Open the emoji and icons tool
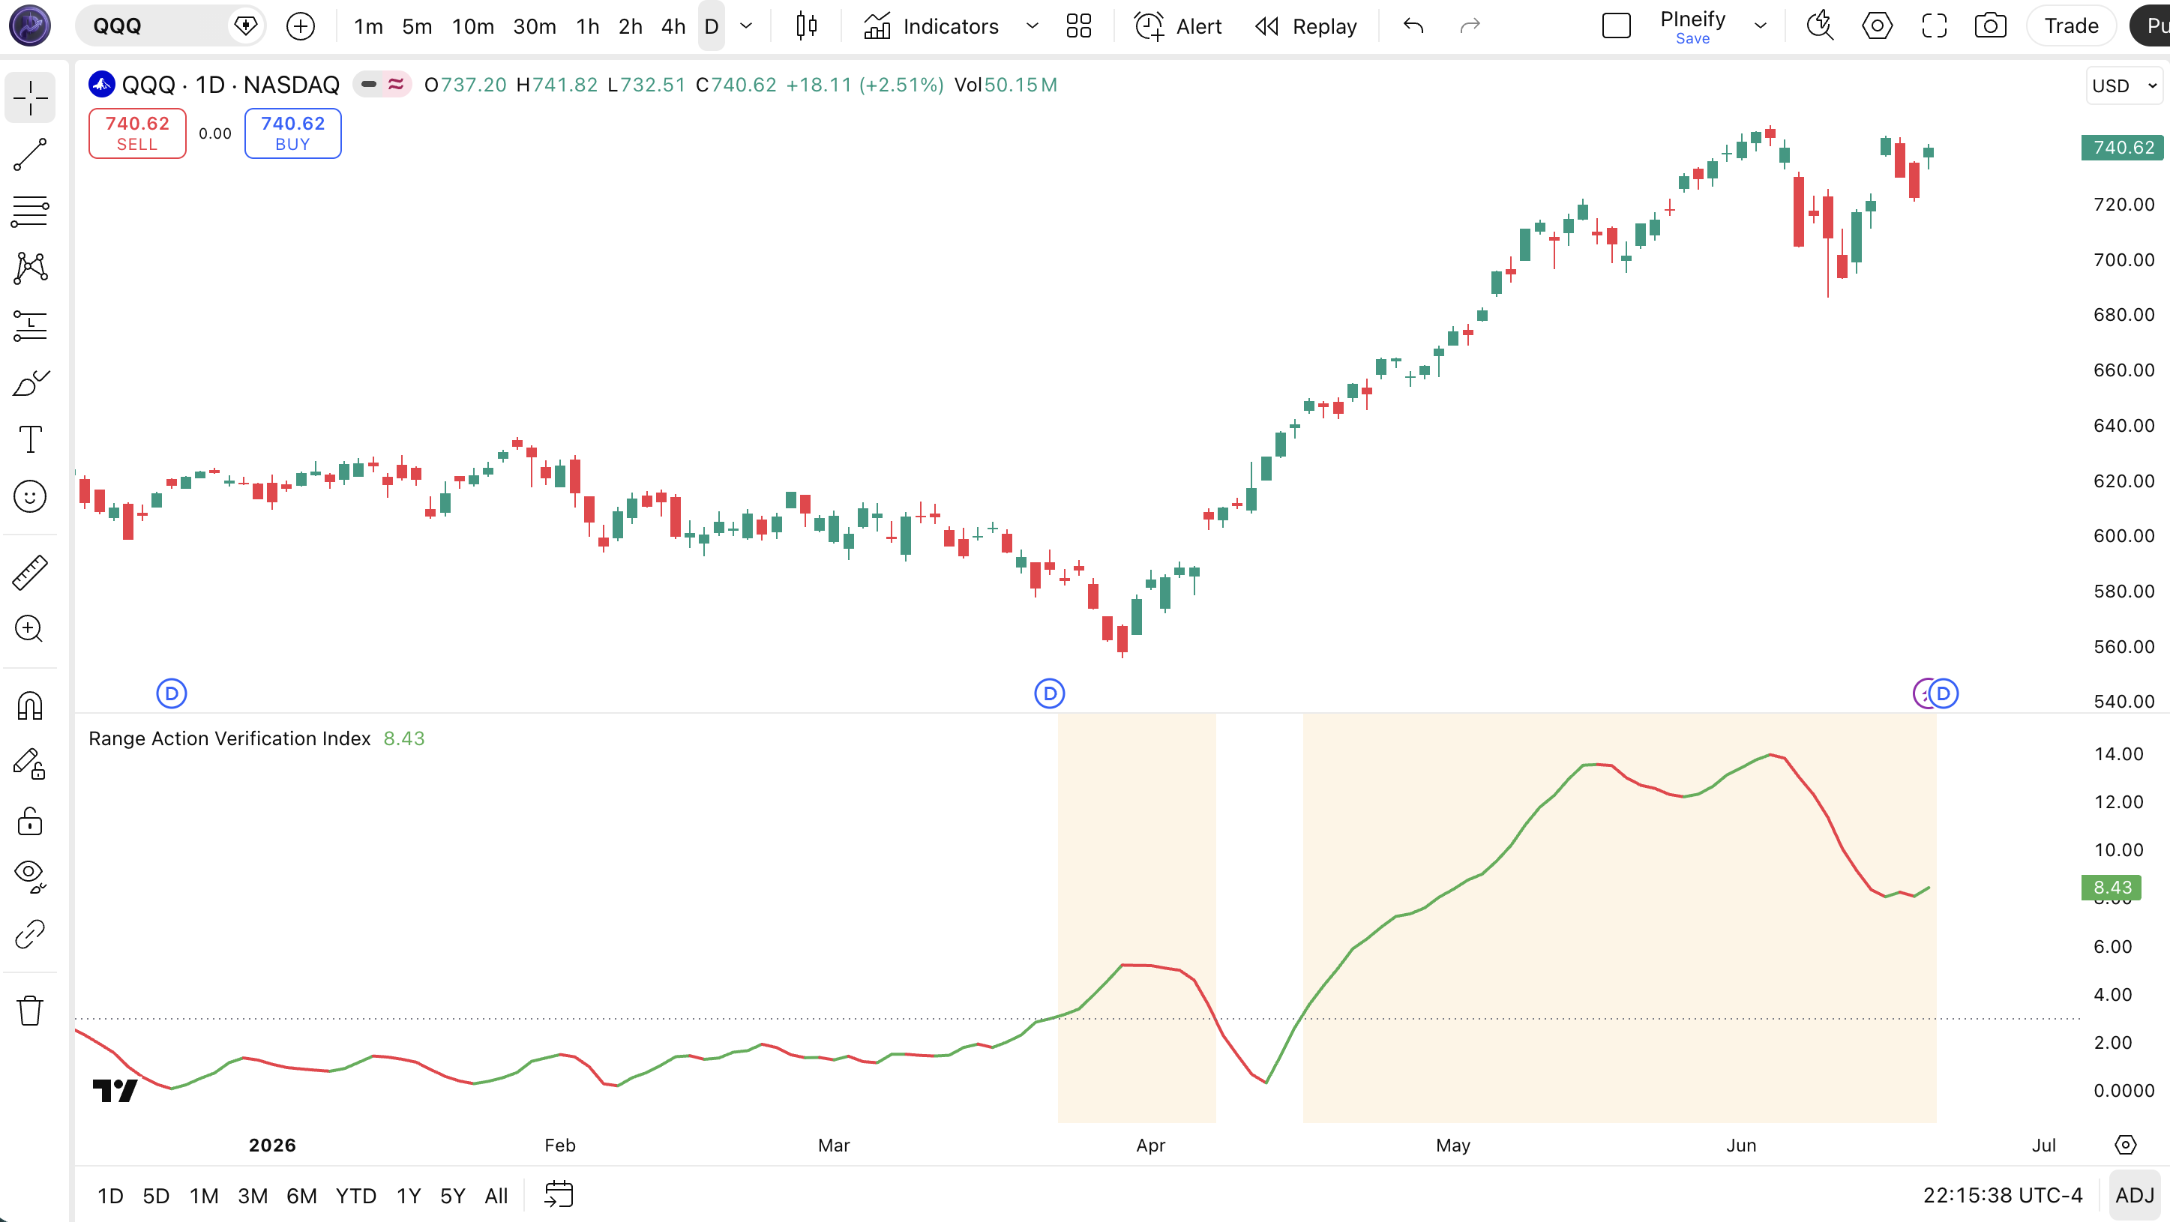Viewport: 2170px width, 1222px height. 30,497
